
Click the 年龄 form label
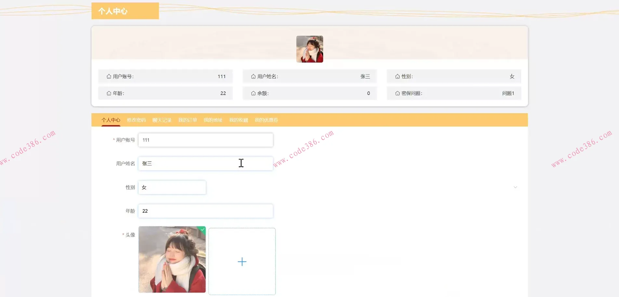(130, 211)
